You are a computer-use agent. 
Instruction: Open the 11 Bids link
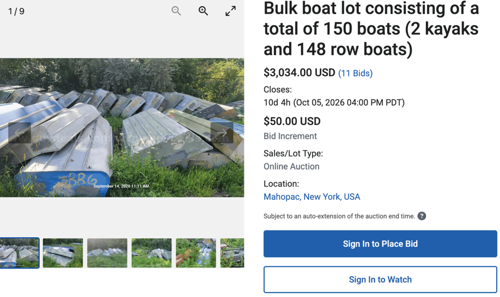(x=355, y=73)
